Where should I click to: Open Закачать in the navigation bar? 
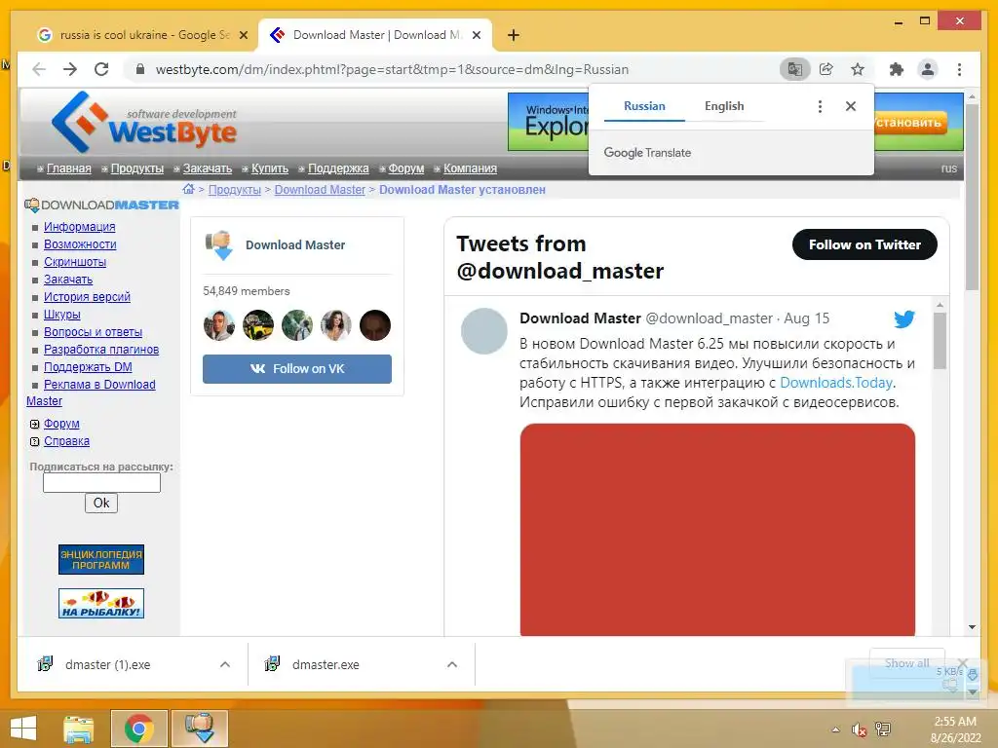[208, 168]
